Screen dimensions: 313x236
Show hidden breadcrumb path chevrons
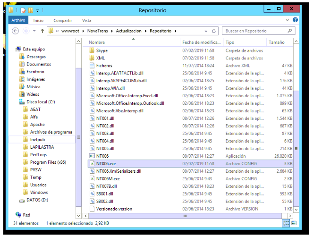(x=57, y=31)
